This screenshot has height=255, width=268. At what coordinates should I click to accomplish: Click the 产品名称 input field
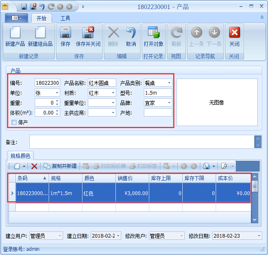[102, 83]
